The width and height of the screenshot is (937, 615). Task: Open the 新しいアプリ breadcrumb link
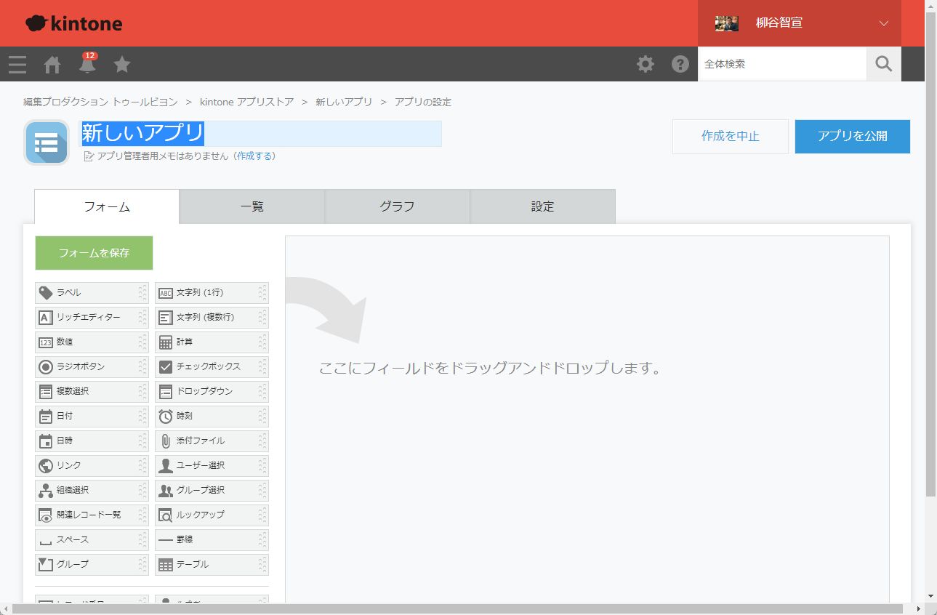tap(344, 102)
